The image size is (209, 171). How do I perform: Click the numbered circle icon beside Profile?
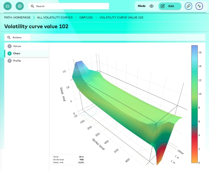(10, 61)
